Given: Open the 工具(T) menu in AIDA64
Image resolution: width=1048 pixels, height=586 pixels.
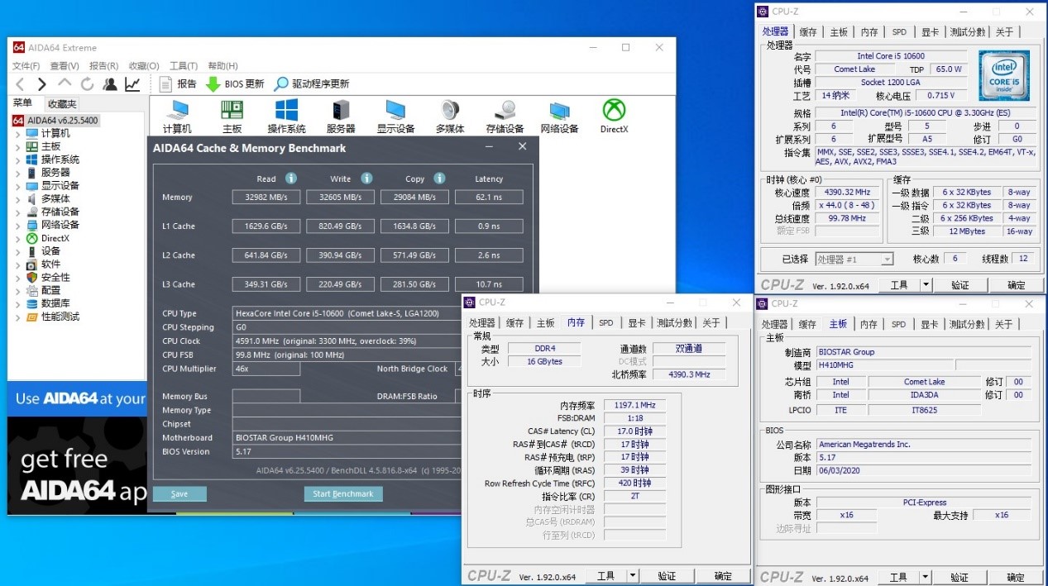Looking at the screenshot, I should [184, 66].
